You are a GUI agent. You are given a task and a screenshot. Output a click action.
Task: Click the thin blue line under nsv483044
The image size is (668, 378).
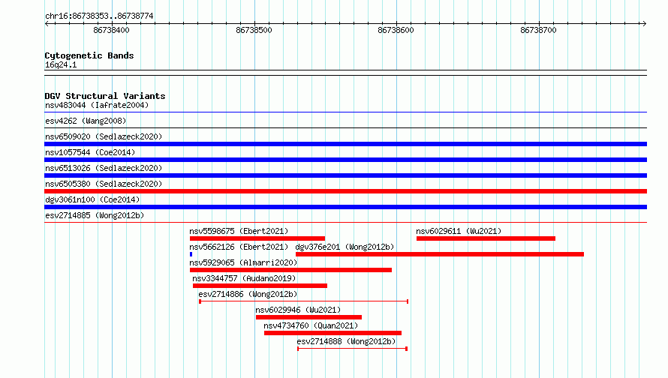(x=345, y=112)
